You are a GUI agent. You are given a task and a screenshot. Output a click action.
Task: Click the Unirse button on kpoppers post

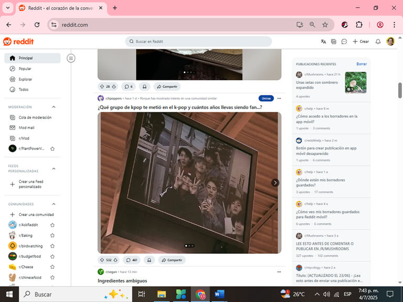(266, 99)
